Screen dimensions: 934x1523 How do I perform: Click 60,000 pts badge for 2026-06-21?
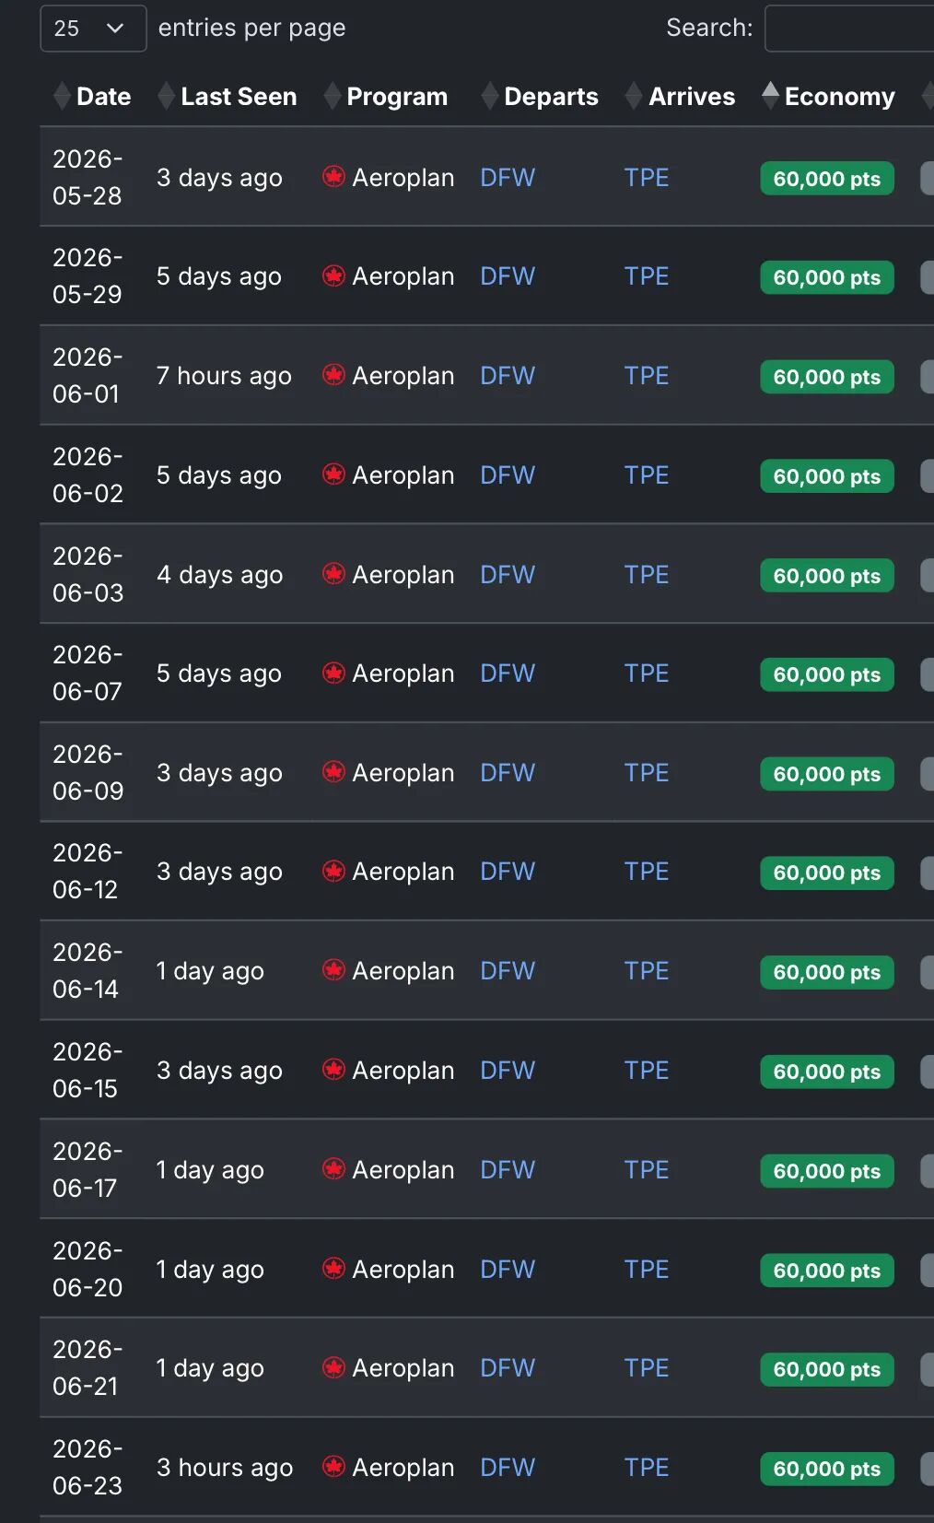[x=826, y=1369]
